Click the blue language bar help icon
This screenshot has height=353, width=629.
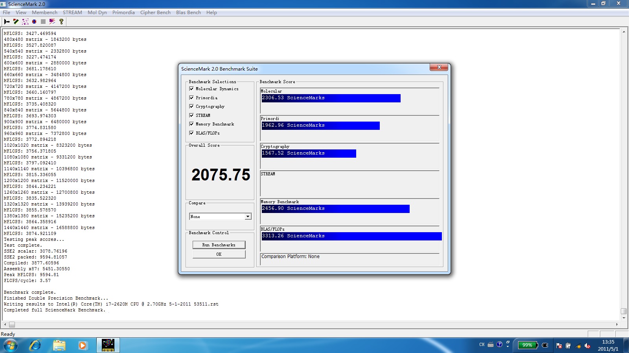coord(499,344)
